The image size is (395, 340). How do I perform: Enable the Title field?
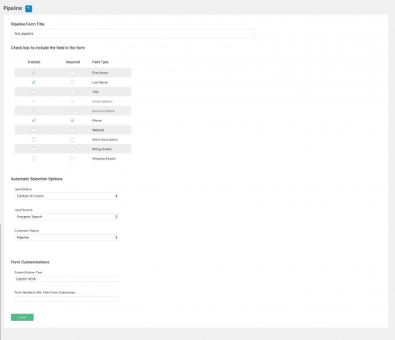pos(33,92)
